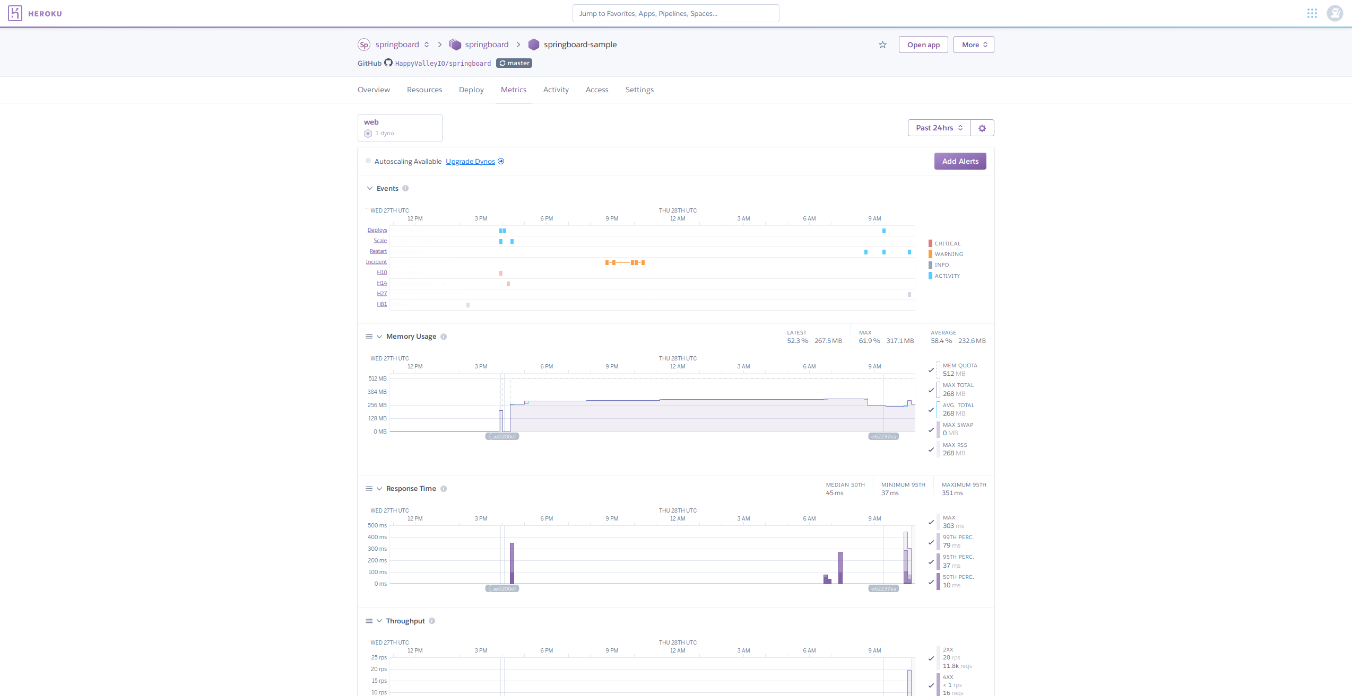This screenshot has height=696, width=1352.
Task: Click the Response Time info icon
Action: (x=444, y=489)
